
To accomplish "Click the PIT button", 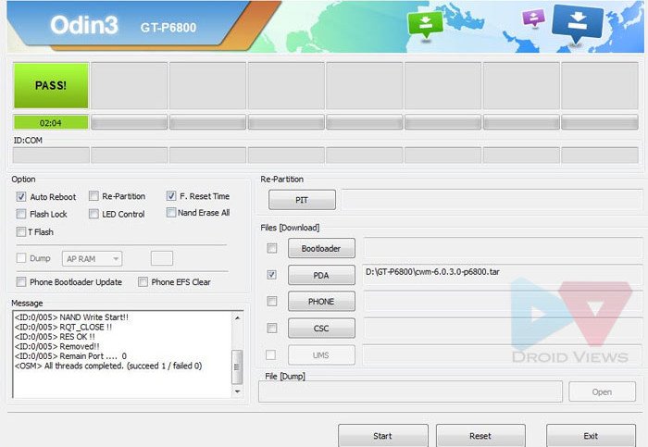I will [302, 200].
